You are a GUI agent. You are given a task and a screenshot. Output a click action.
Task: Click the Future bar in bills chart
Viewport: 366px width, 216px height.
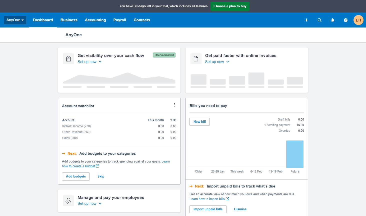(295, 154)
